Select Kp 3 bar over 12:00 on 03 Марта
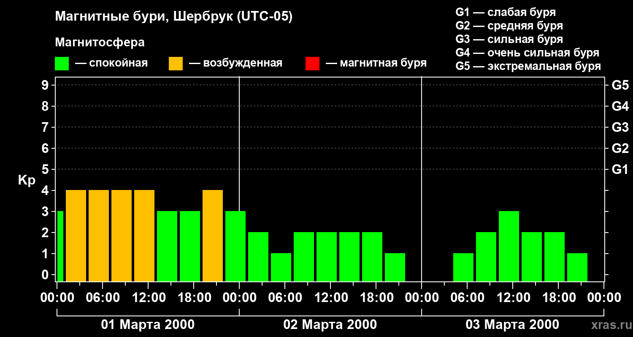 tap(509, 246)
